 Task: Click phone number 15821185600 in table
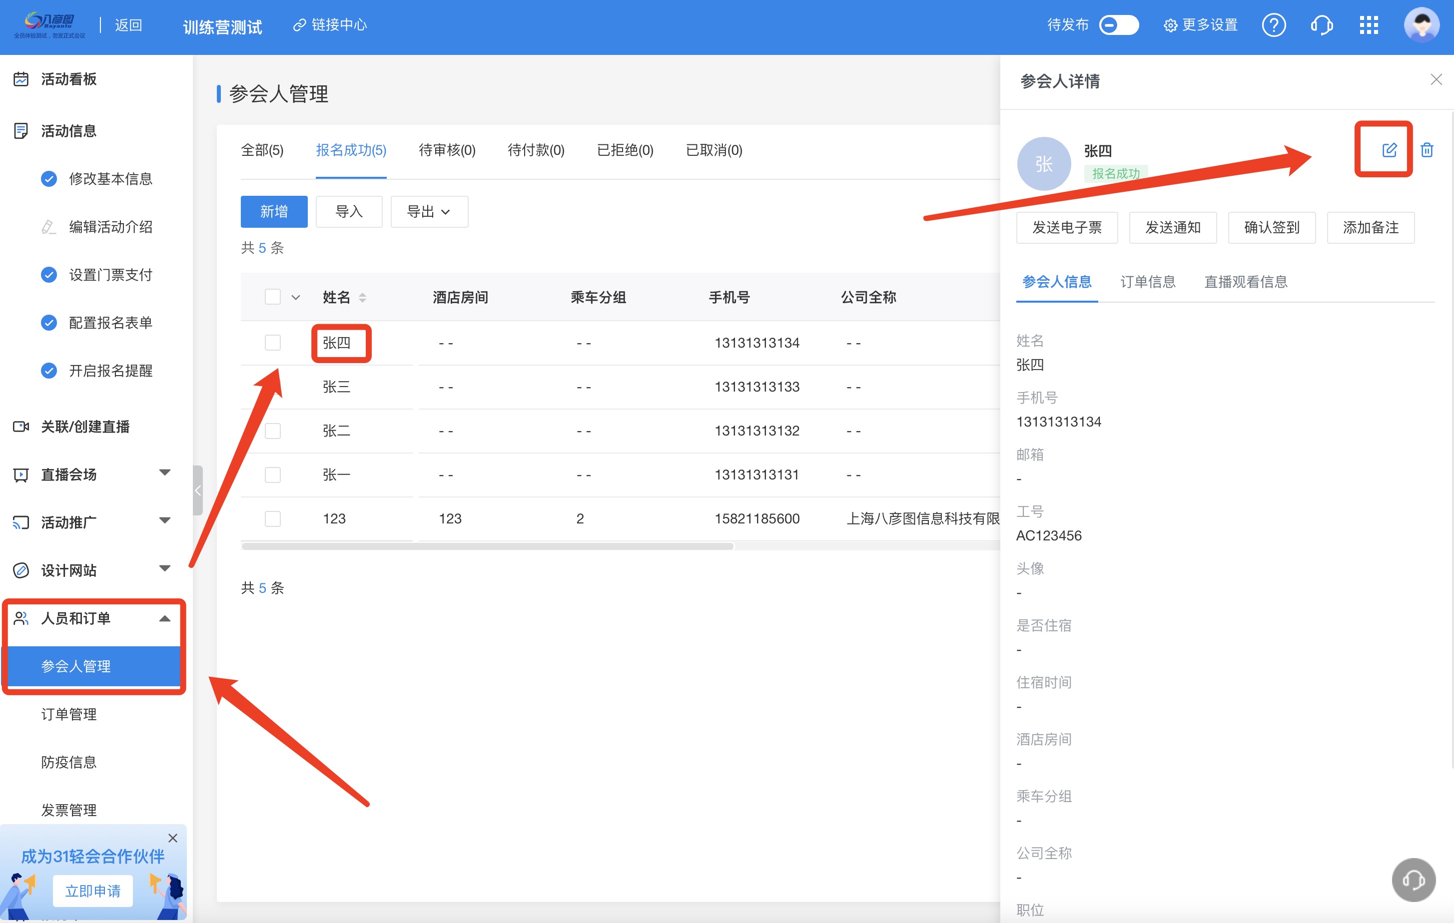pos(756,518)
